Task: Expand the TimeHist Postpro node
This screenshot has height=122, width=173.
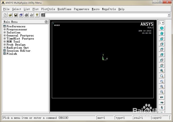Action: click(x=5, y=38)
